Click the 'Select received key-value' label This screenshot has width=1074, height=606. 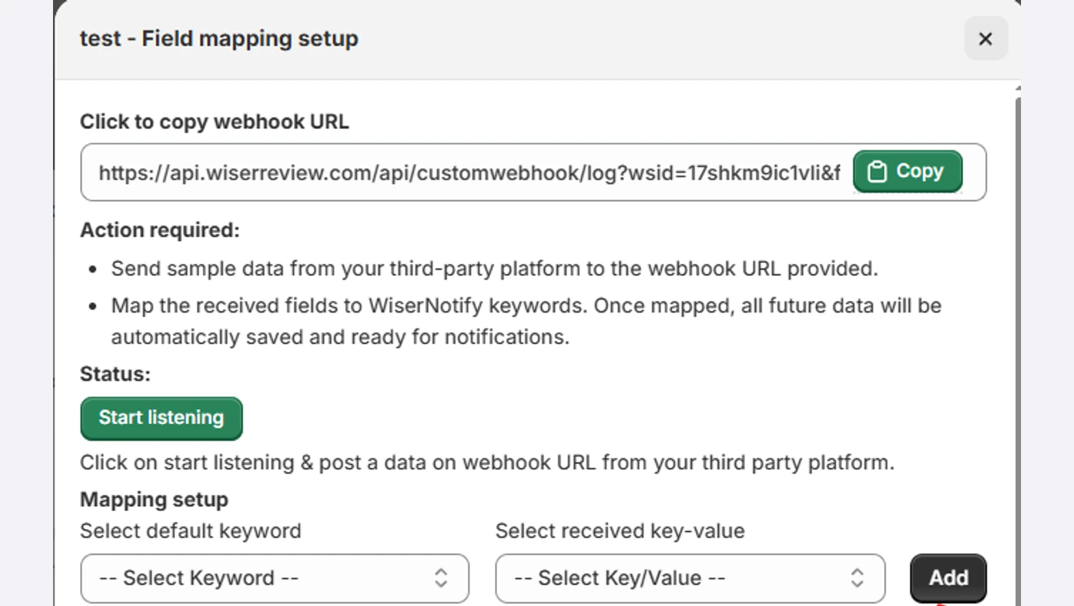point(620,531)
